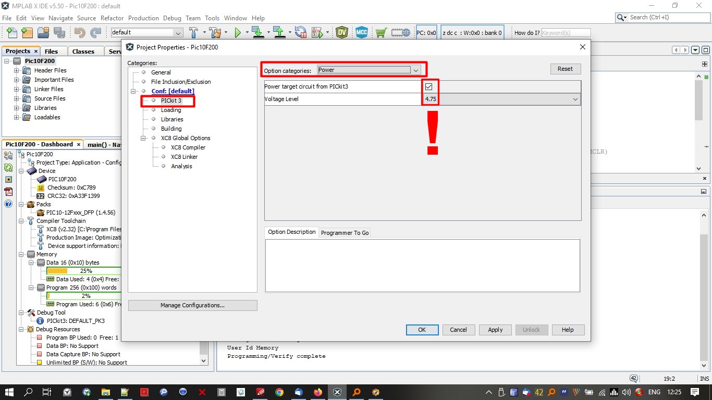Click the How do I keyword field

tap(566, 33)
